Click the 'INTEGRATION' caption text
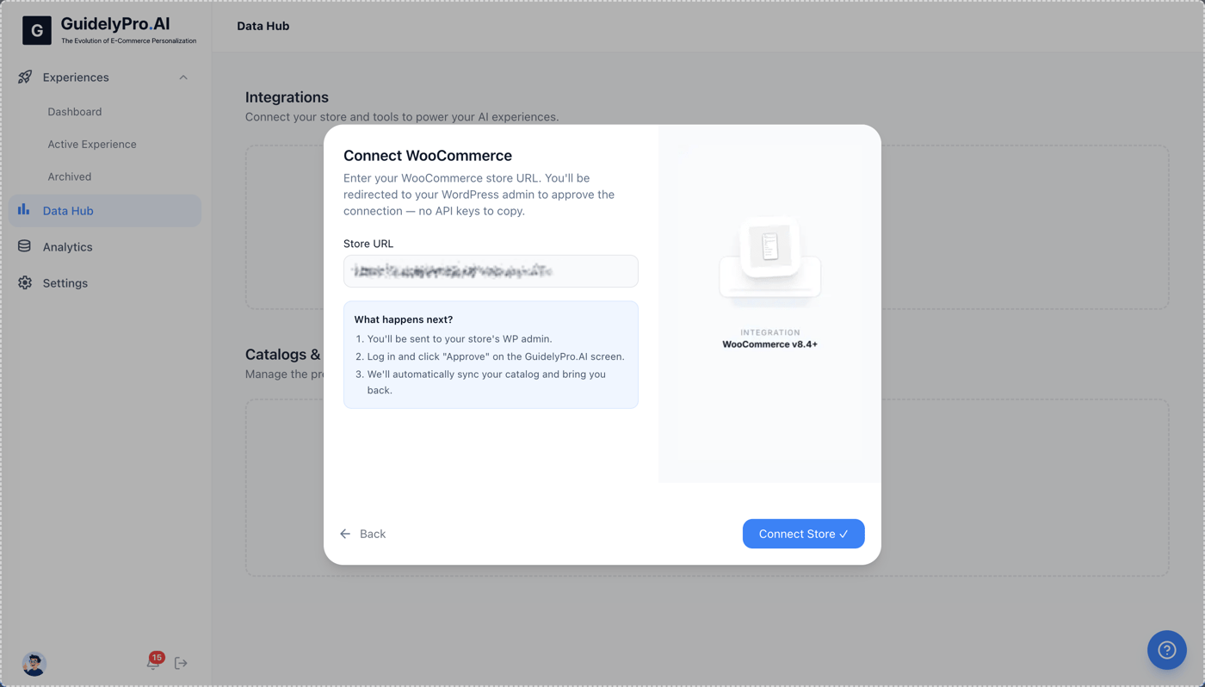 [x=770, y=332]
